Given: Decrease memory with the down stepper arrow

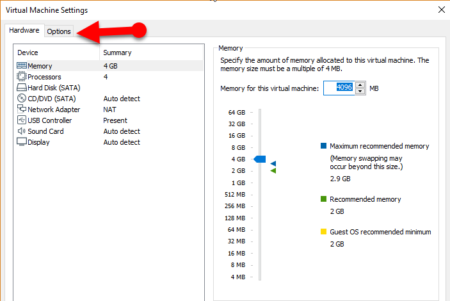Looking at the screenshot, I should click(360, 91).
